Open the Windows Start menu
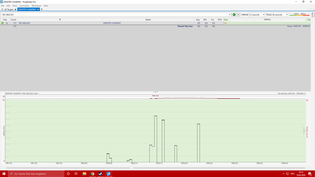Viewport: 315px width, 177px height. [4, 174]
